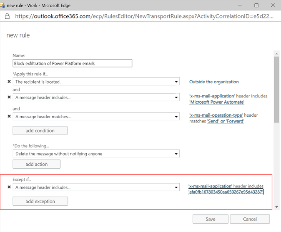Open the Outside the organization link
The width and height of the screenshot is (281, 232).
214,82
